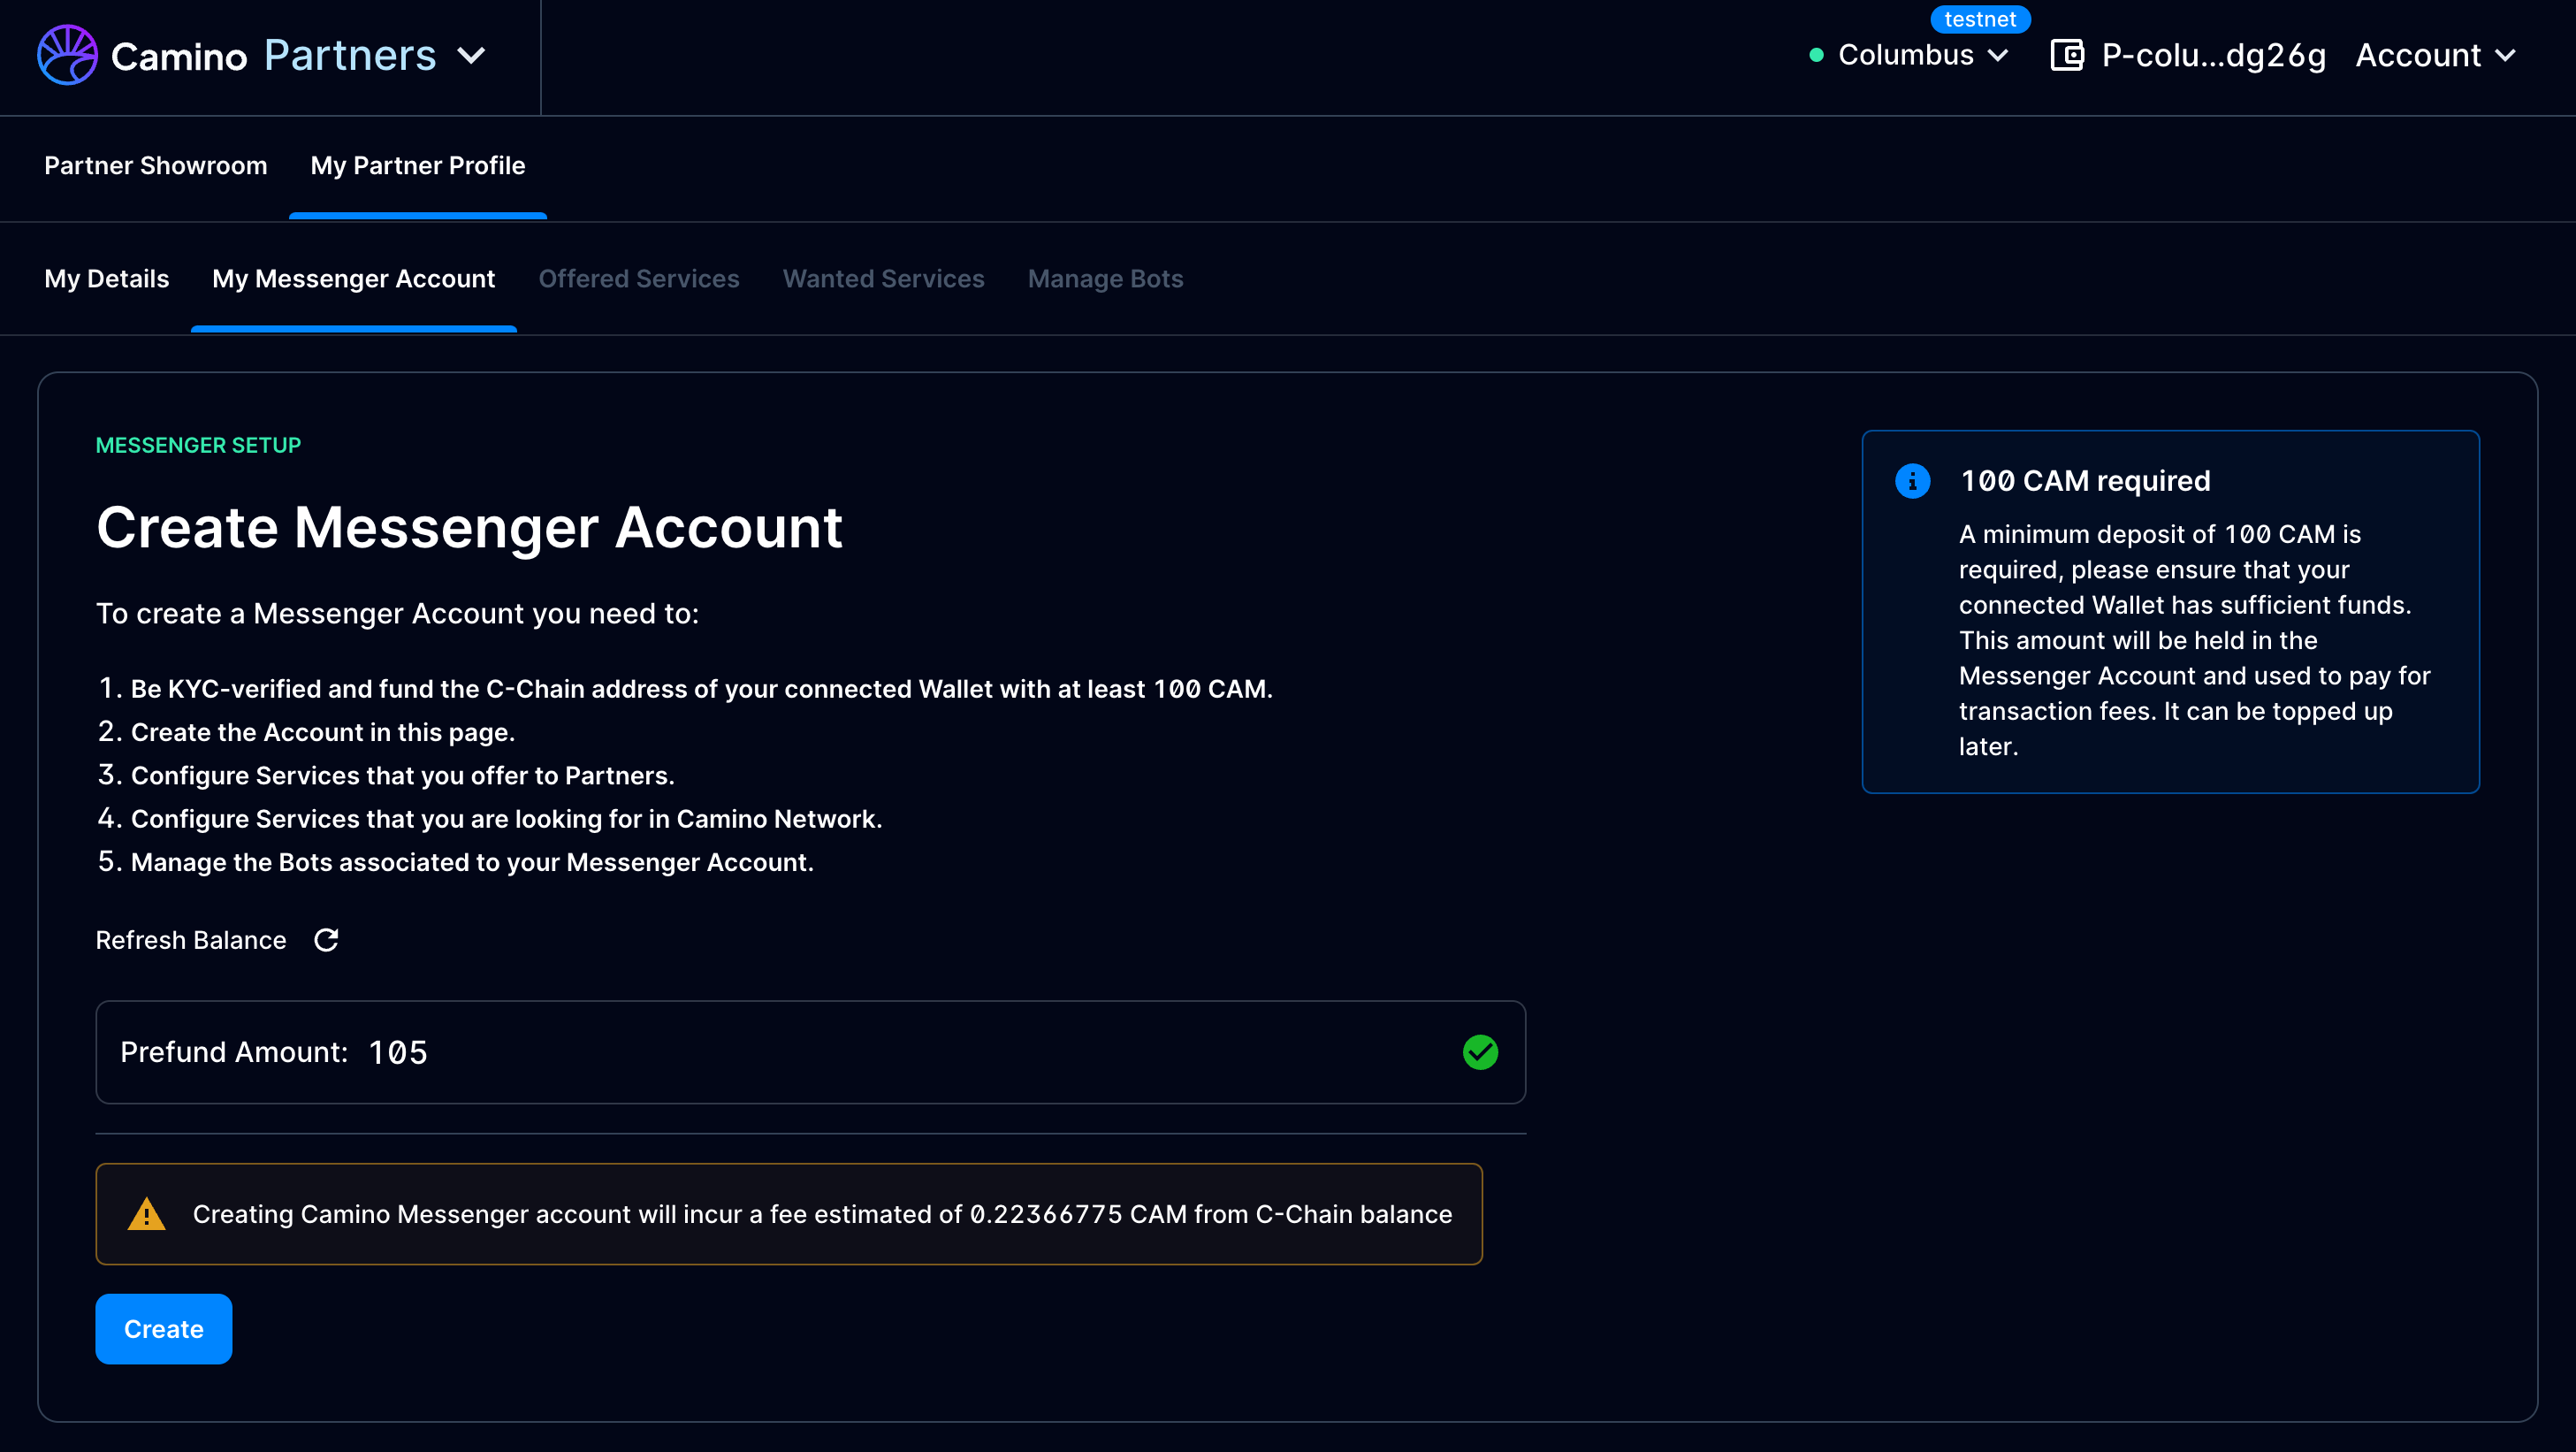Click the green checkmark icon on Prefund Amount

pos(1479,1051)
